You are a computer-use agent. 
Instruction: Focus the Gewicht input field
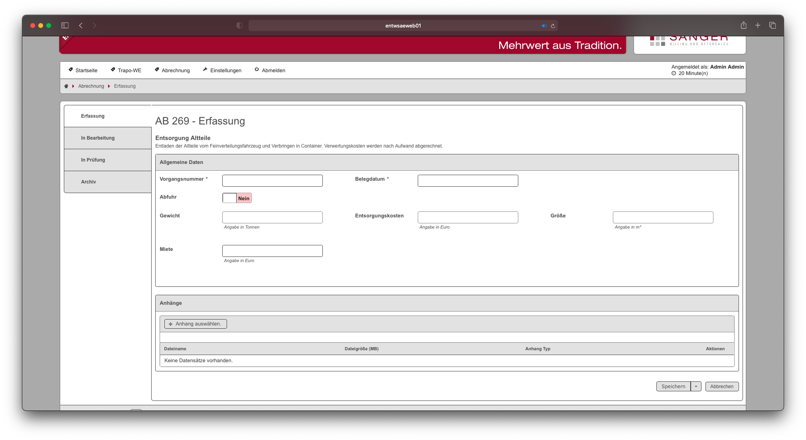point(273,217)
